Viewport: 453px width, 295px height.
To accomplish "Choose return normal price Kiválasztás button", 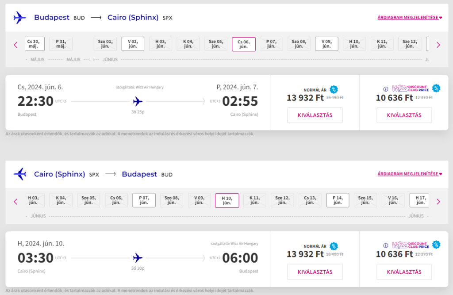I will point(315,272).
